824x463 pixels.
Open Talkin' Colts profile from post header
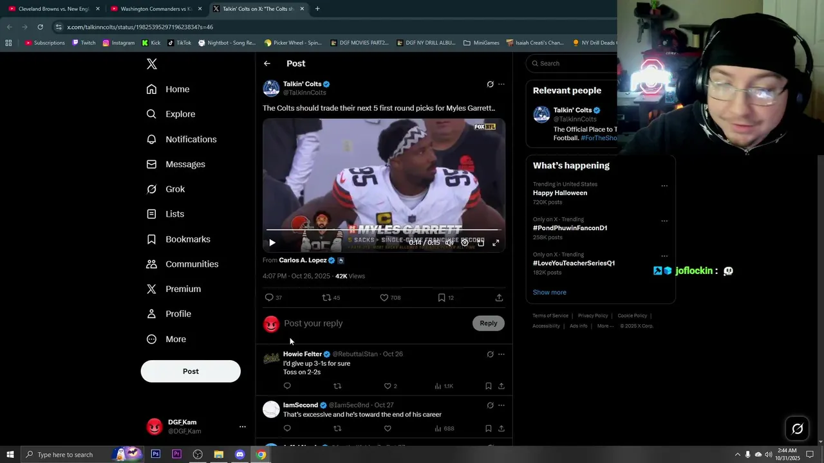pyautogui.click(x=302, y=84)
